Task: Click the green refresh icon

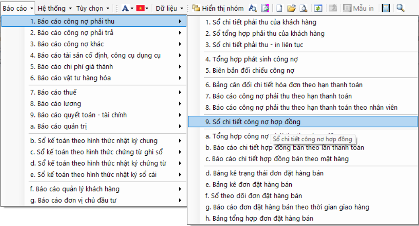Action: [x=318, y=8]
